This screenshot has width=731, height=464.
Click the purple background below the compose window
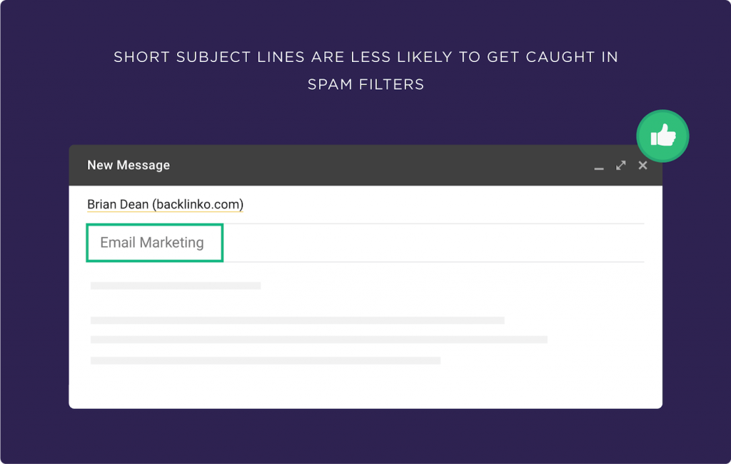pyautogui.click(x=365, y=436)
